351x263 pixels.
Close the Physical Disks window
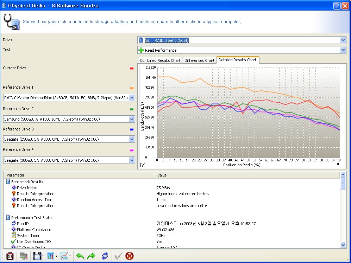pyautogui.click(x=345, y=6)
